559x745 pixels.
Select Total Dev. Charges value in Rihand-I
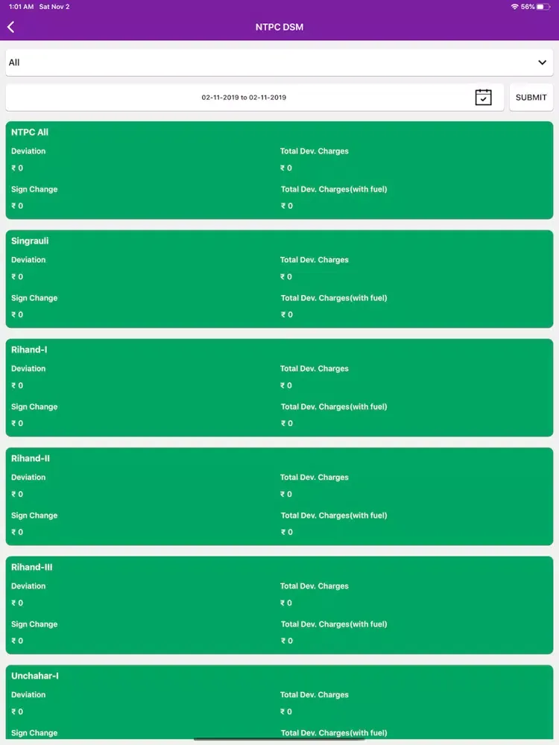[x=286, y=385]
